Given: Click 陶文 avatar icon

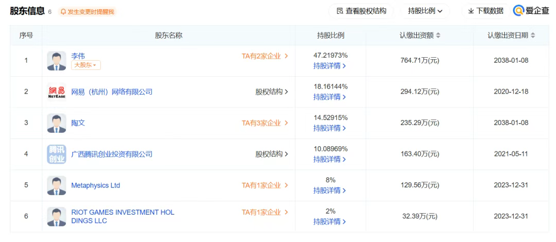Looking at the screenshot, I should (x=57, y=123).
